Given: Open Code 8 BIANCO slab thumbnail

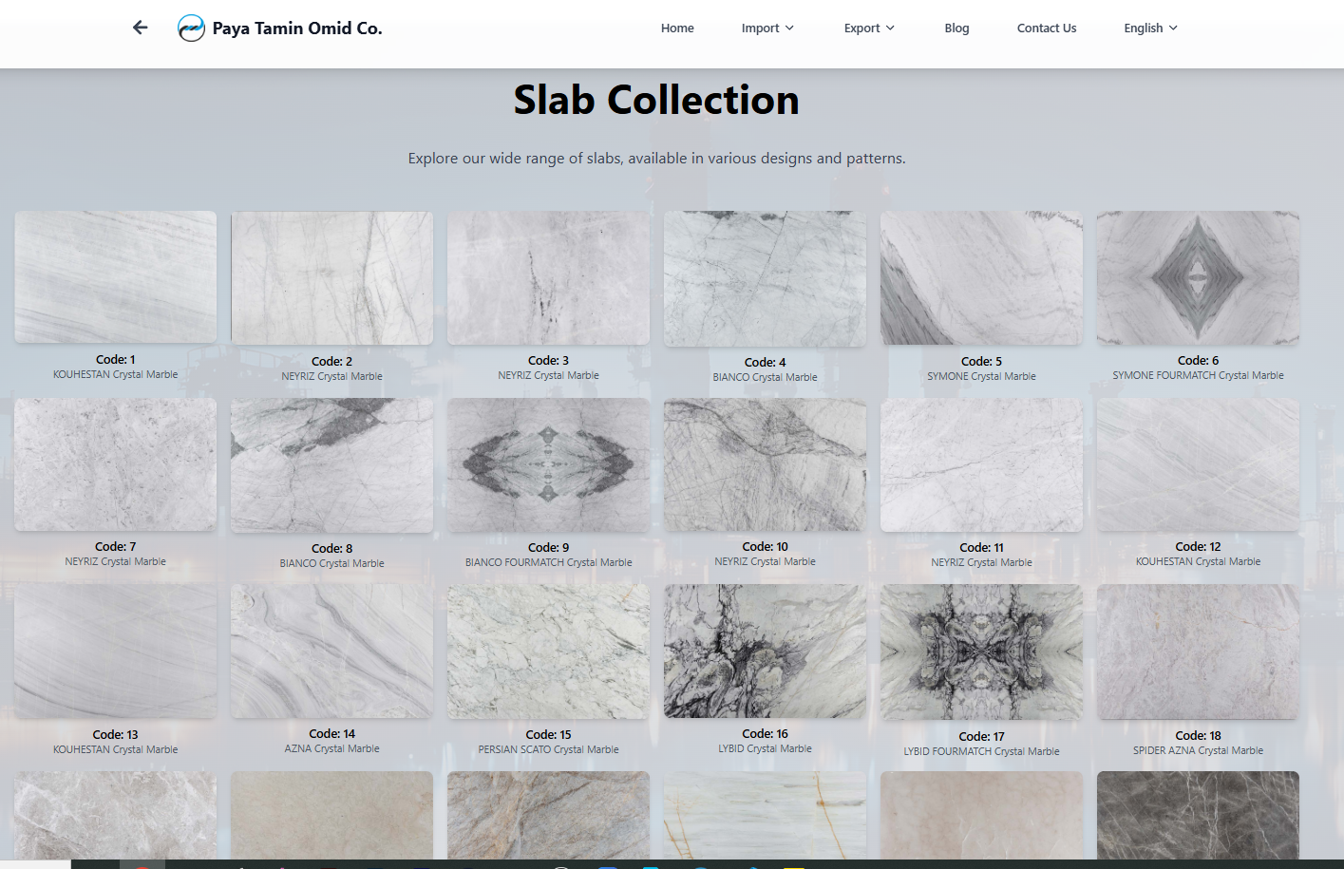Looking at the screenshot, I should click(332, 465).
